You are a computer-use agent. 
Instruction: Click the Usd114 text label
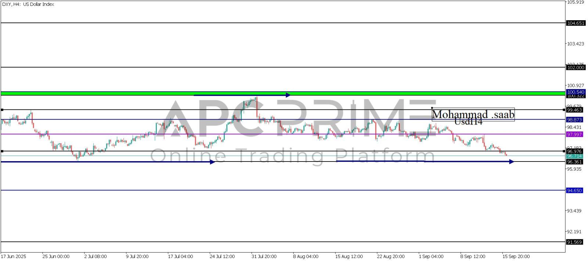tap(468, 122)
